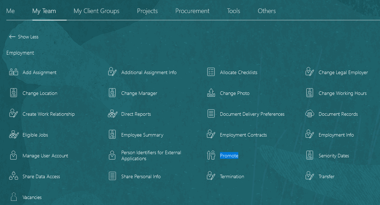Open the Eligible Jobs link

pos(35,135)
